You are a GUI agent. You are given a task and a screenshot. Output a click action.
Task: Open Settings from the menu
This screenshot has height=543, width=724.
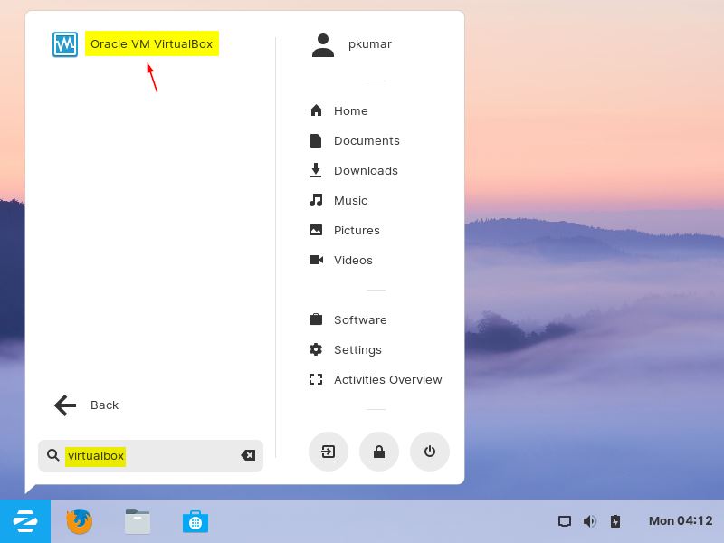357,349
